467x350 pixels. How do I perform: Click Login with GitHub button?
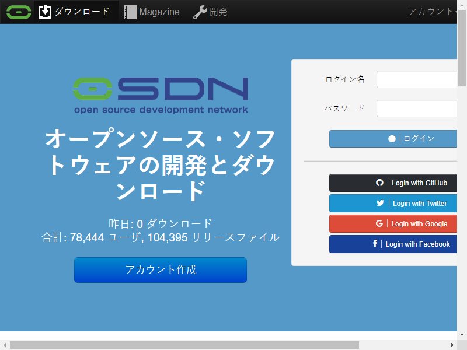pyautogui.click(x=393, y=183)
